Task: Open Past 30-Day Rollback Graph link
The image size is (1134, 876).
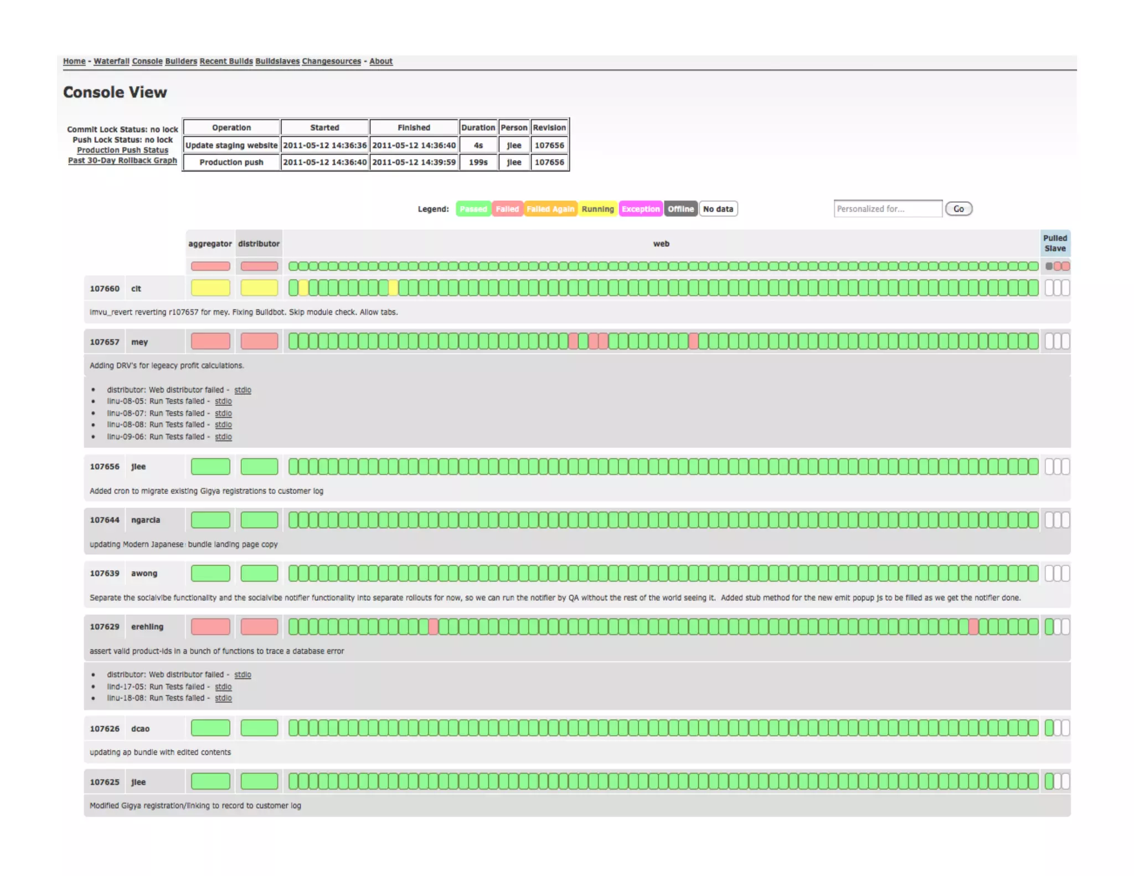Action: pos(122,161)
